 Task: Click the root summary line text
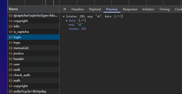95,16
